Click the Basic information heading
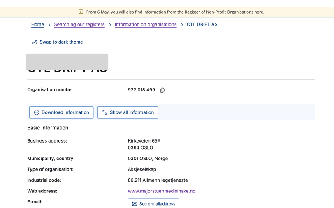 pyautogui.click(x=48, y=128)
